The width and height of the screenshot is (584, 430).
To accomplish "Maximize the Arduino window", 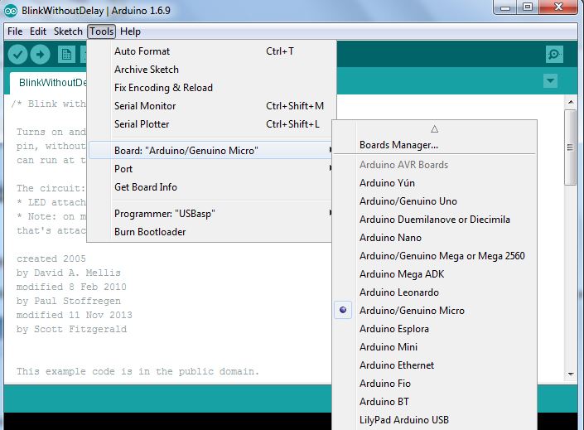I will 528,7.
